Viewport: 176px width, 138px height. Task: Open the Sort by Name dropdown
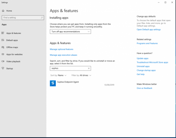click(58, 75)
